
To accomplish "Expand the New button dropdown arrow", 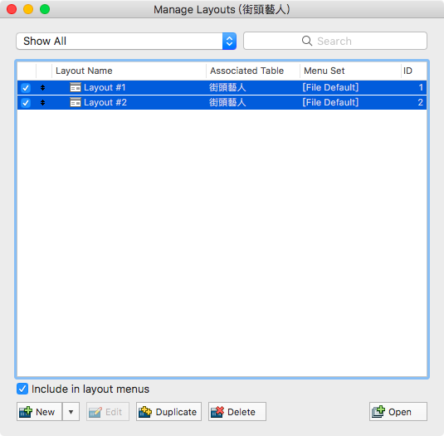I will [71, 412].
